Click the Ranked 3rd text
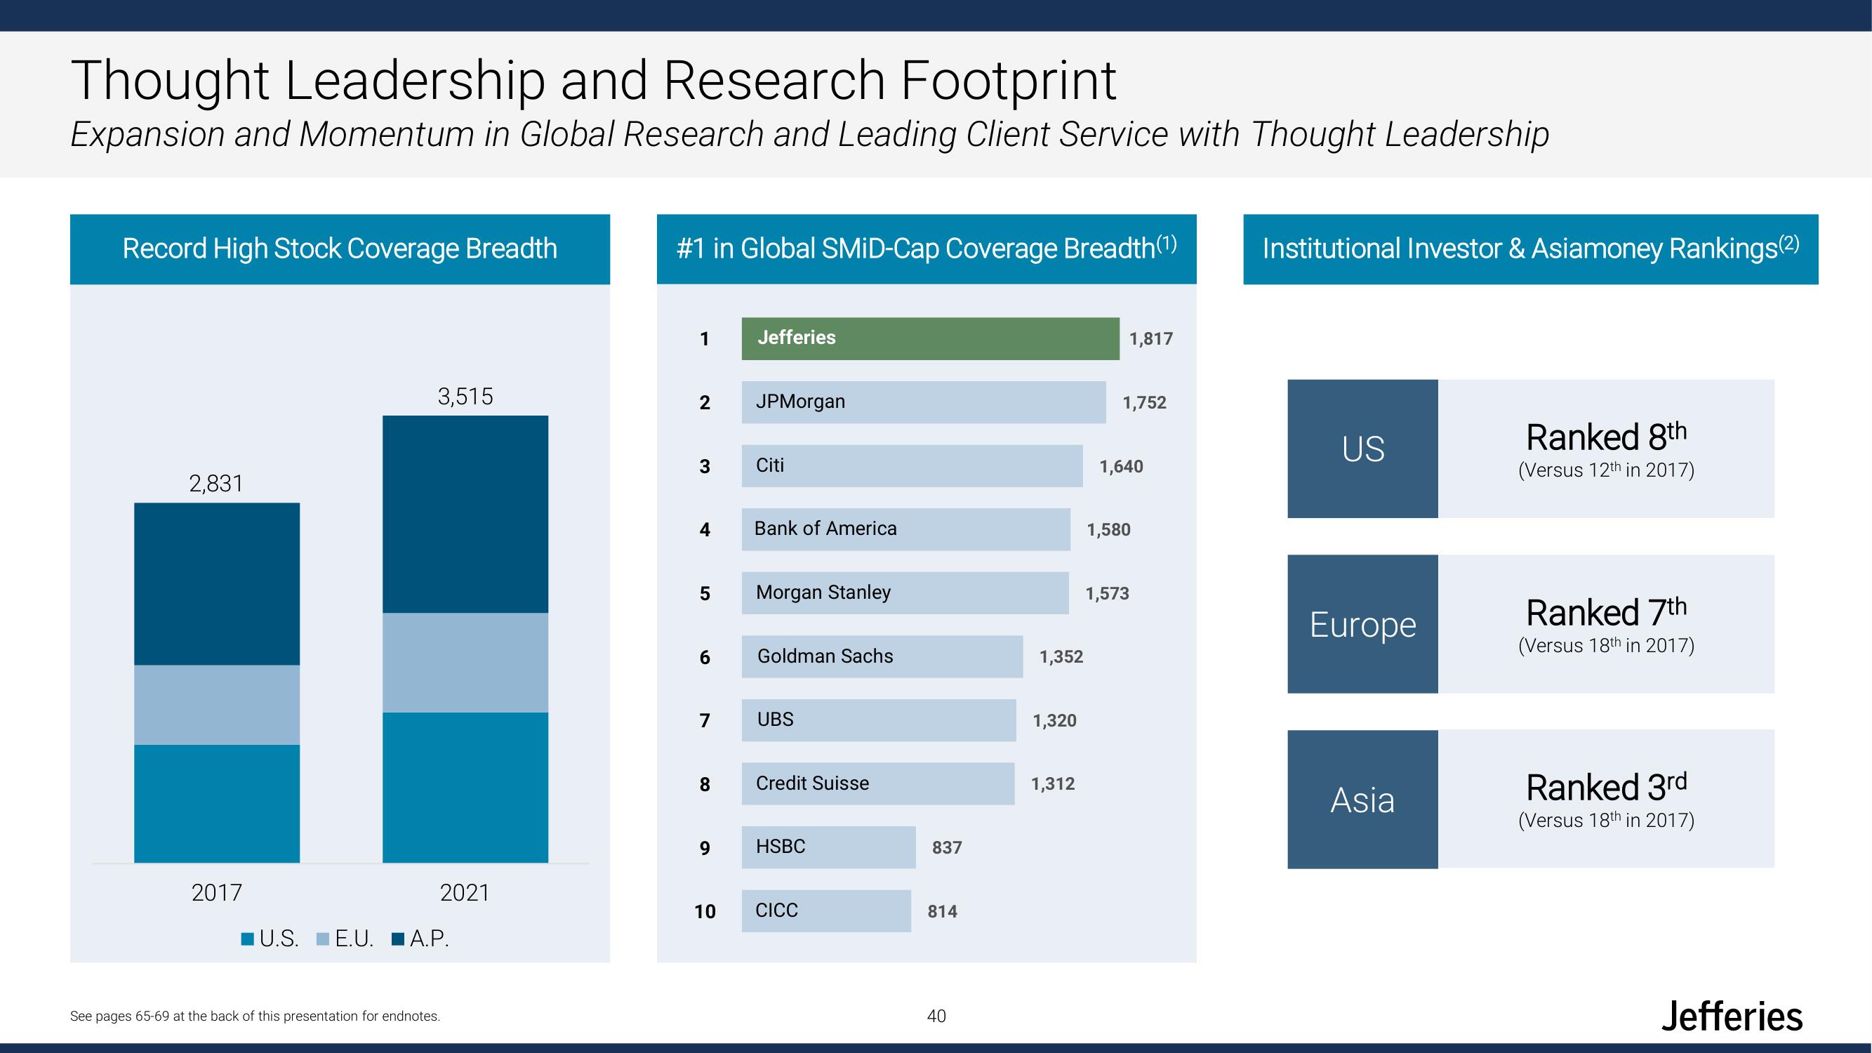The height and width of the screenshot is (1053, 1872). click(x=1606, y=786)
